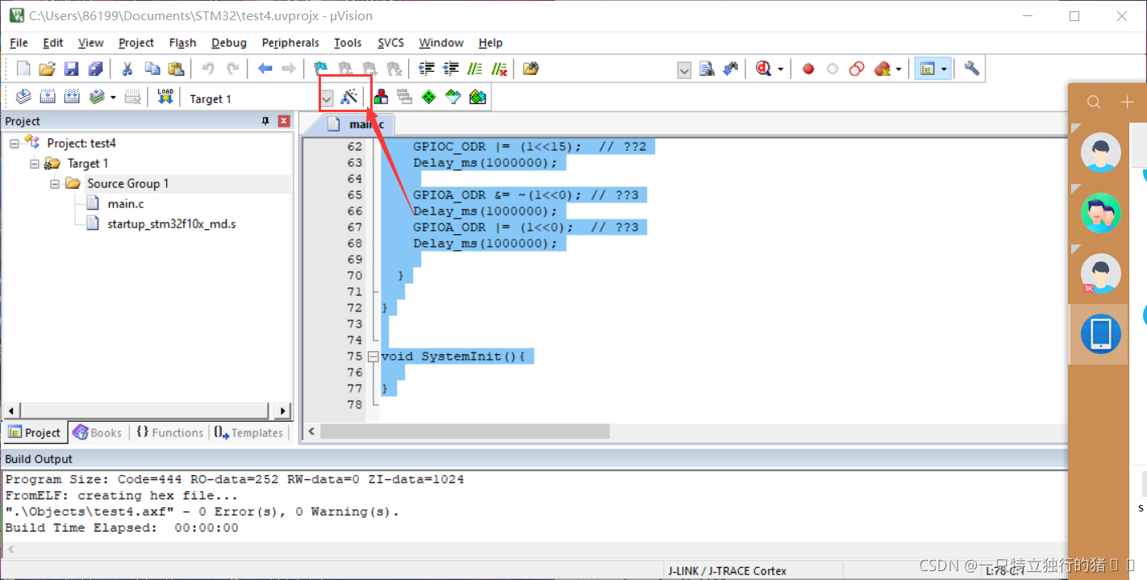Viewport: 1147px width, 580px height.
Task: Switch to the Books tab
Action: 97,432
